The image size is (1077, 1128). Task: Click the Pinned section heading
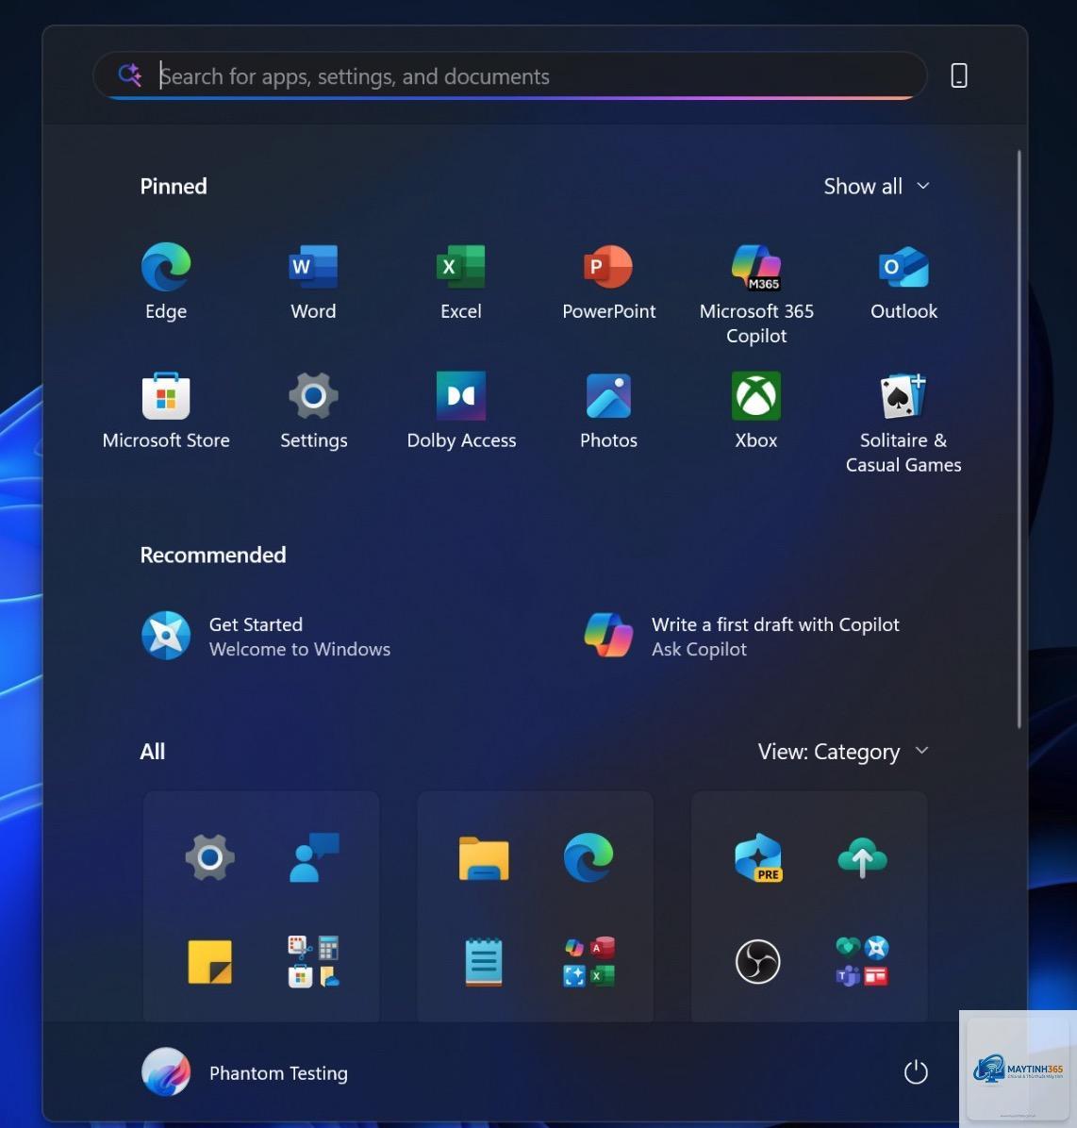pos(174,187)
